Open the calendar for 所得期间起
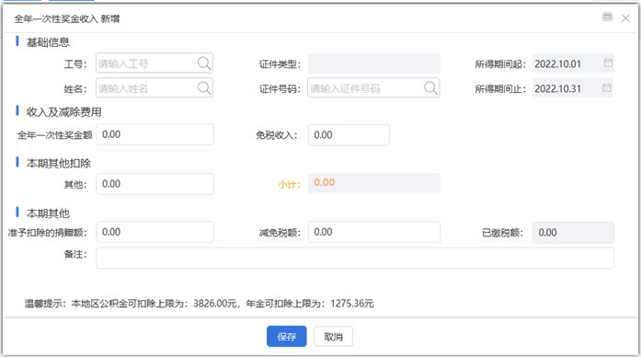This screenshot has height=357, width=641. click(x=608, y=63)
